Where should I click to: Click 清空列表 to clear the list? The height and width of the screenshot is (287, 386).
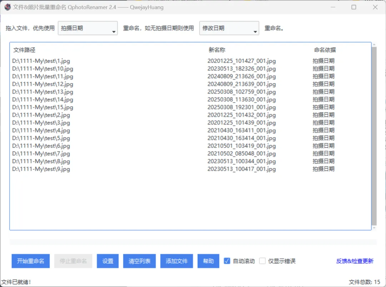click(x=139, y=261)
